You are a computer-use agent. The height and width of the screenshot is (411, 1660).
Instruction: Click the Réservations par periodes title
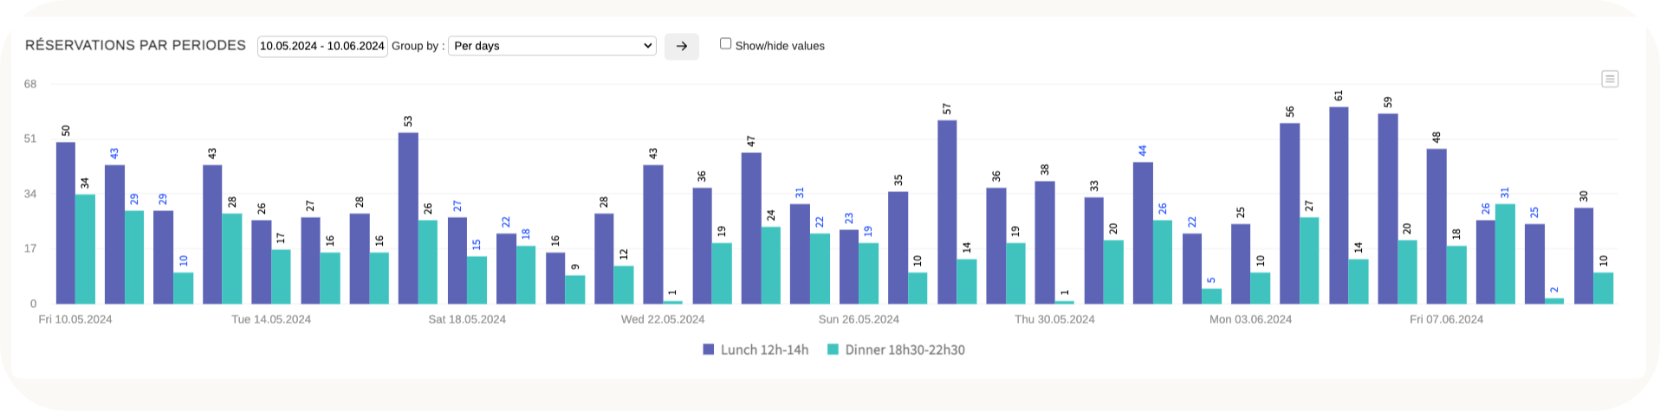point(136,45)
